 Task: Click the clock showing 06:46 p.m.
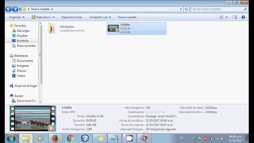pos(235,137)
